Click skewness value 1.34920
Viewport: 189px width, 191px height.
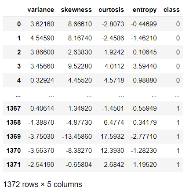(x=80, y=108)
